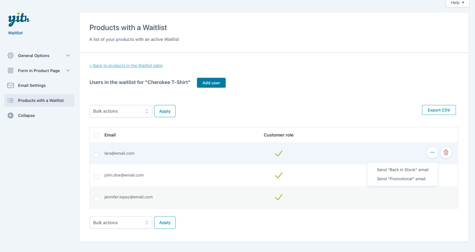Screen dimensions: 475x252
Task: Expand the General Options chevron
Action: click(68, 56)
